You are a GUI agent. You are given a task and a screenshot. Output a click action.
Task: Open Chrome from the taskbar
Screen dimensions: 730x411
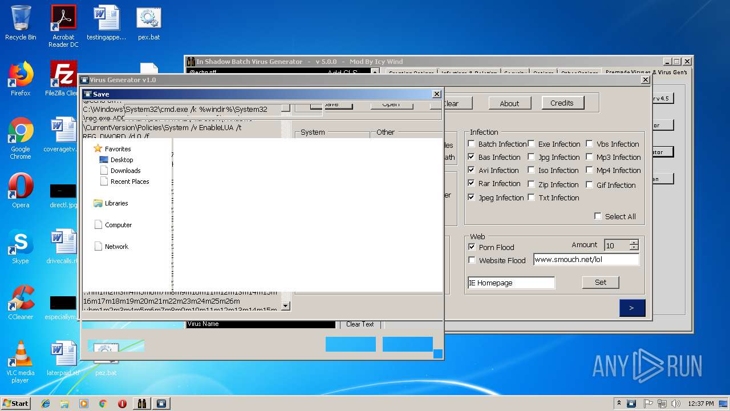coord(103,404)
